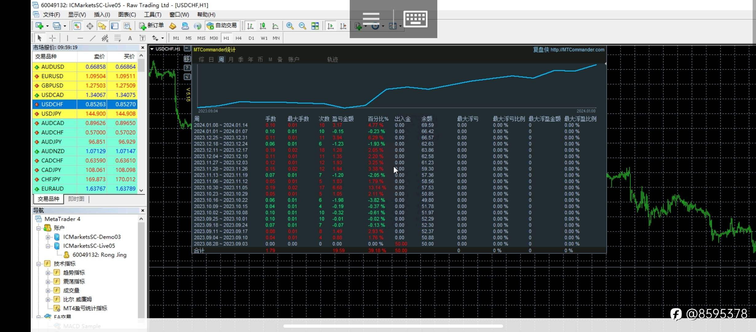Open the MTCommander.com link
This screenshot has height=332, width=756.
click(x=577, y=49)
